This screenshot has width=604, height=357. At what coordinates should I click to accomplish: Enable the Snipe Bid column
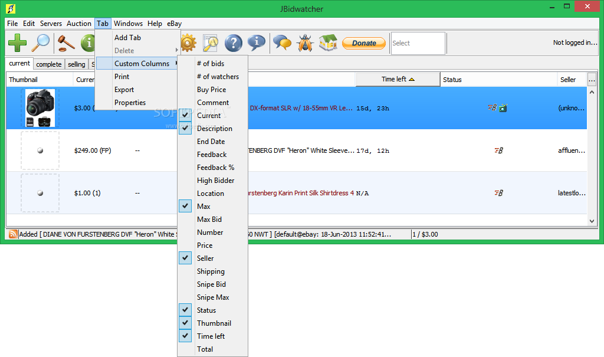click(212, 284)
